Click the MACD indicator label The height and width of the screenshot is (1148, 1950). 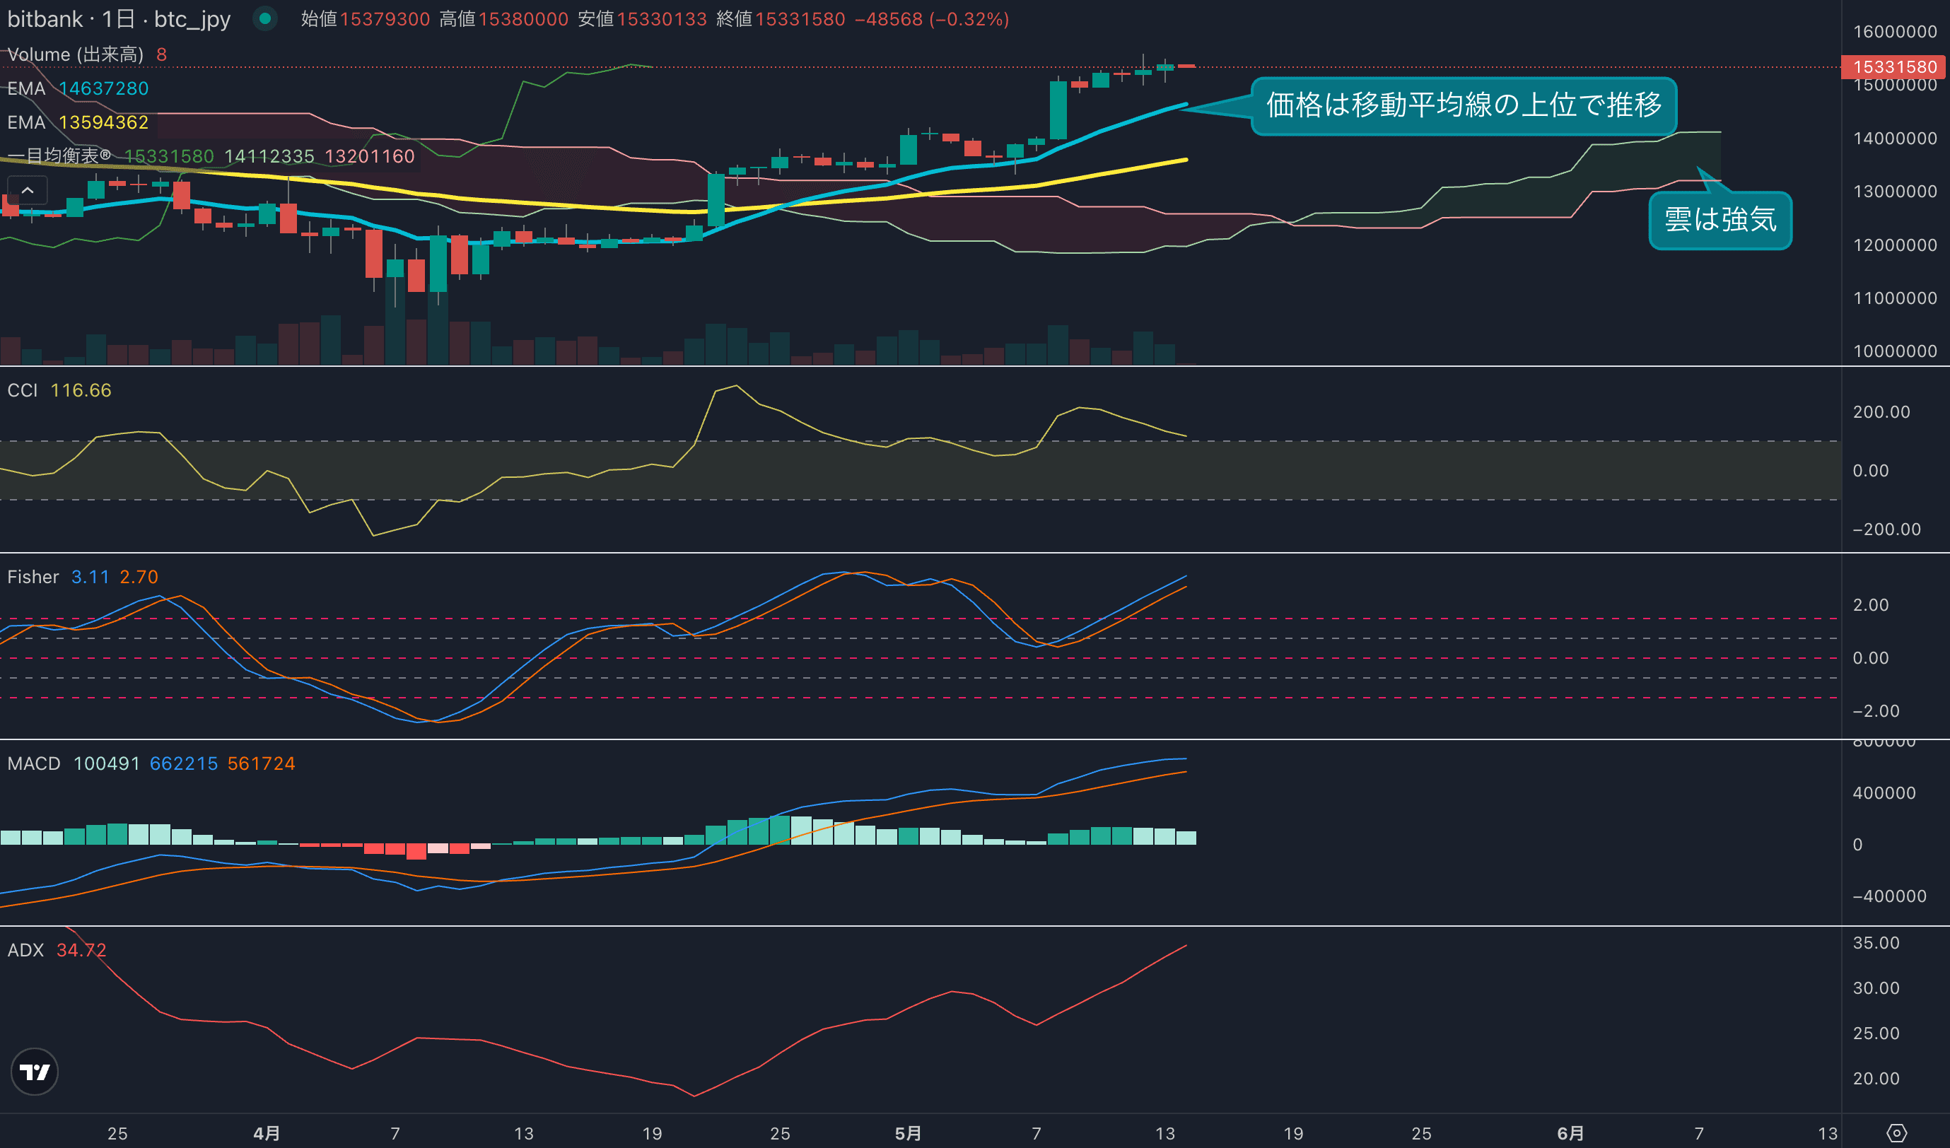point(34,763)
